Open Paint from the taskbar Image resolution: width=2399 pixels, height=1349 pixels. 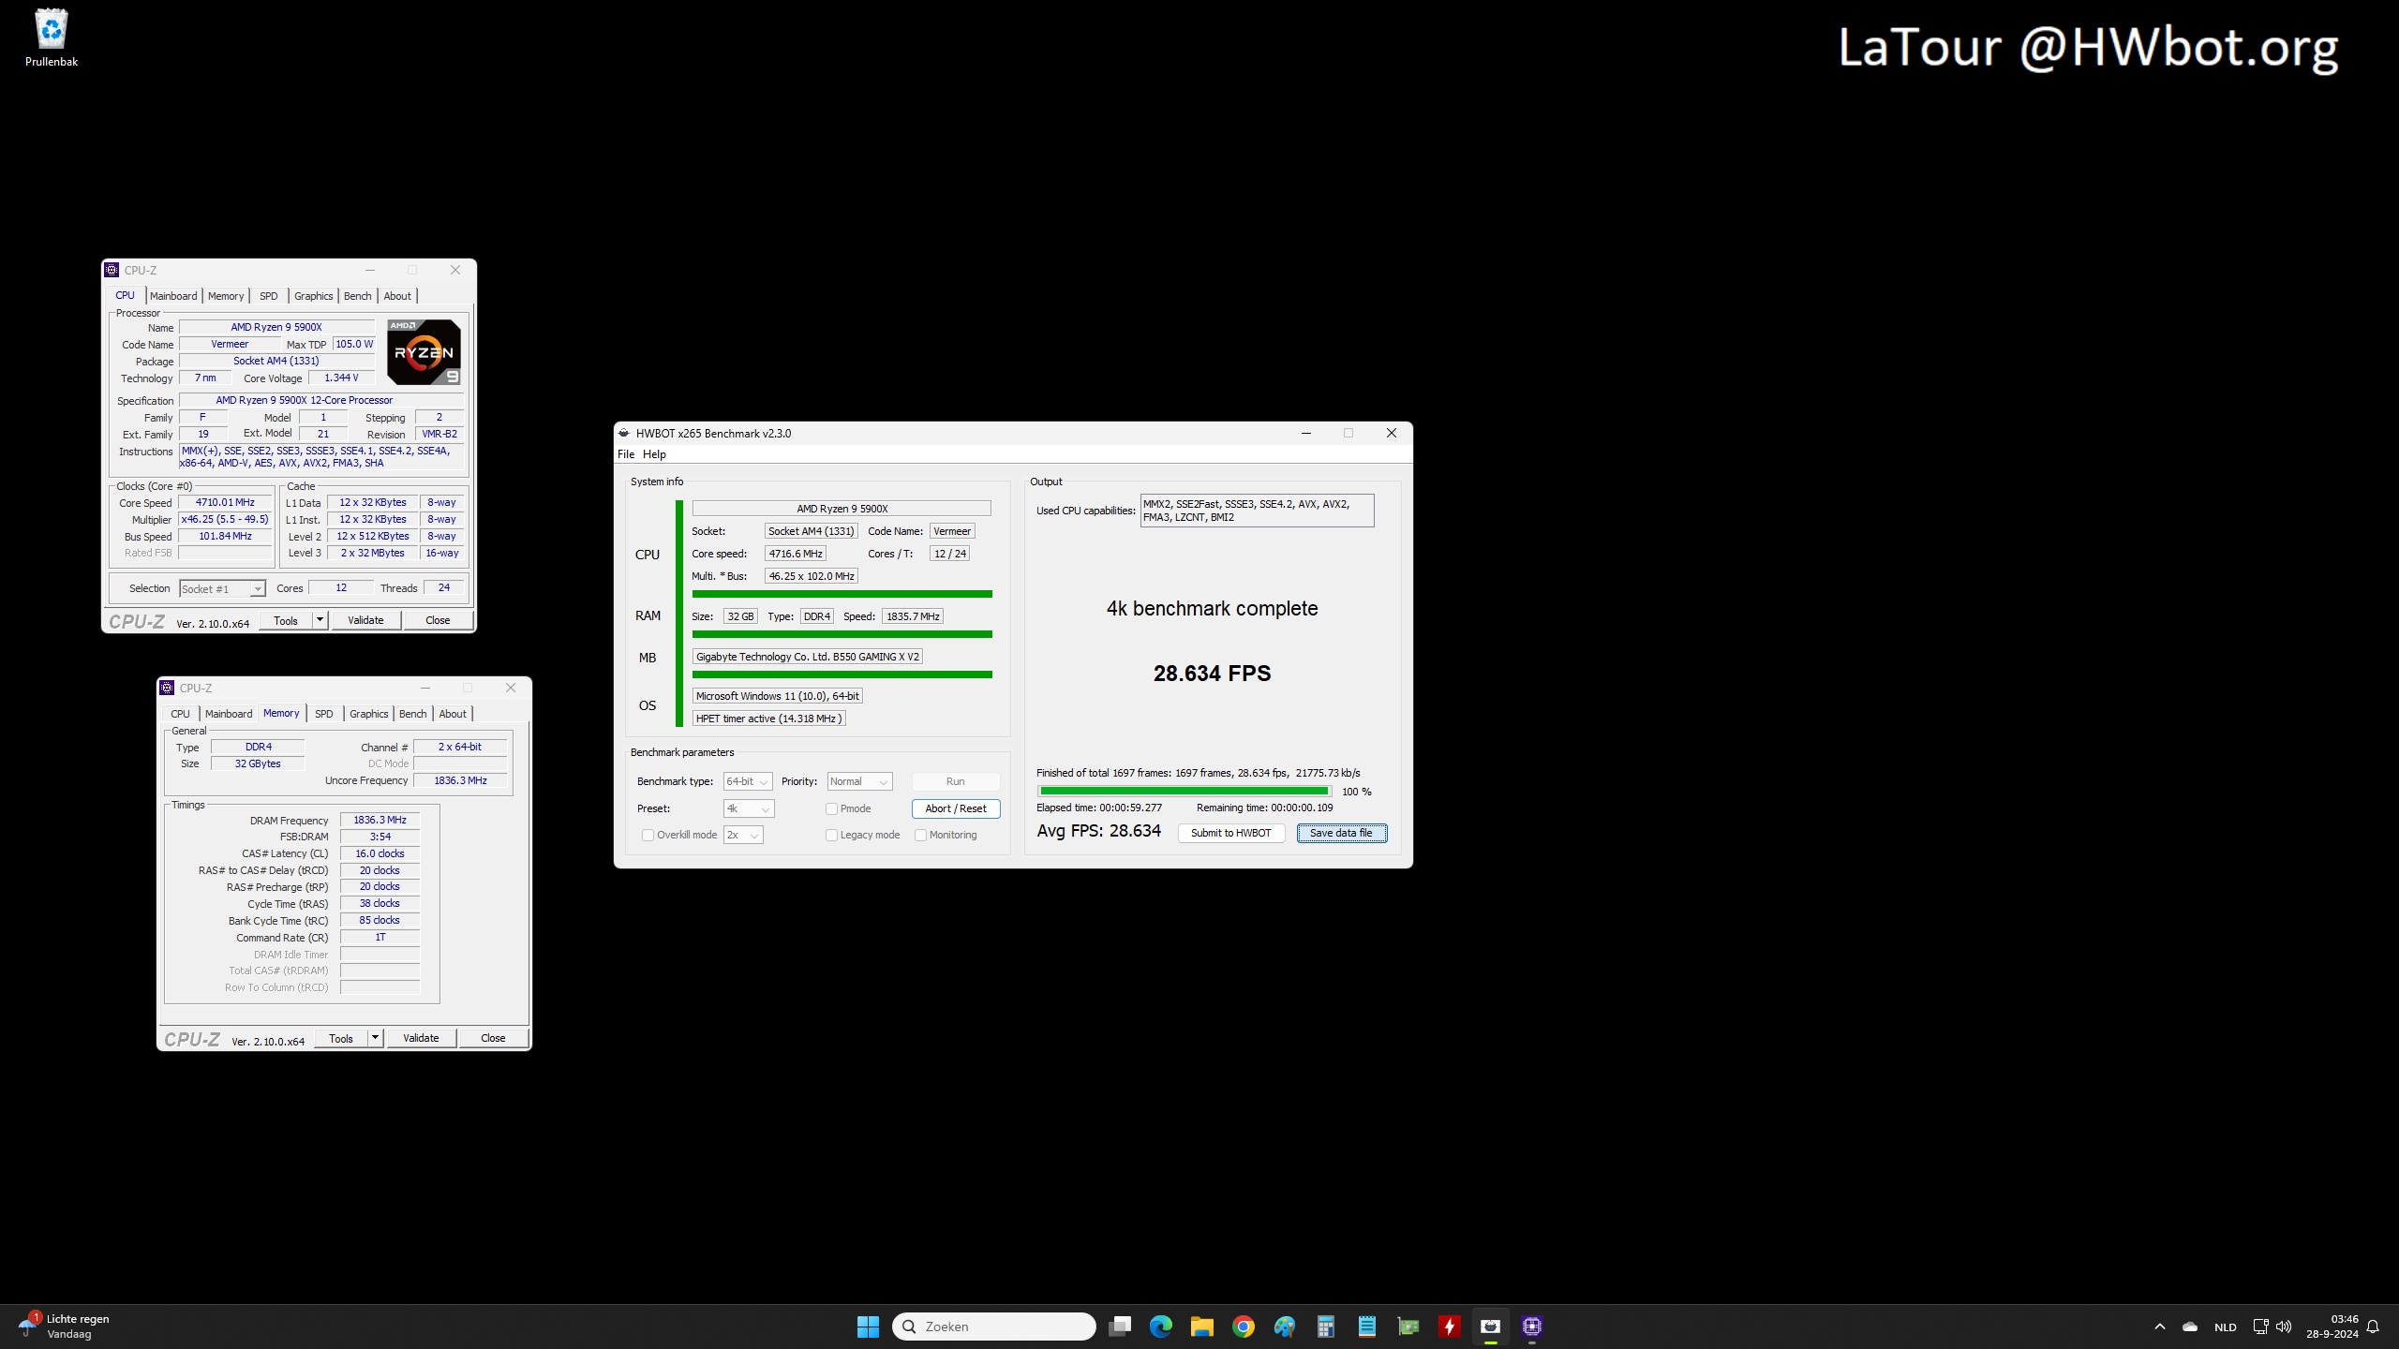(1284, 1327)
